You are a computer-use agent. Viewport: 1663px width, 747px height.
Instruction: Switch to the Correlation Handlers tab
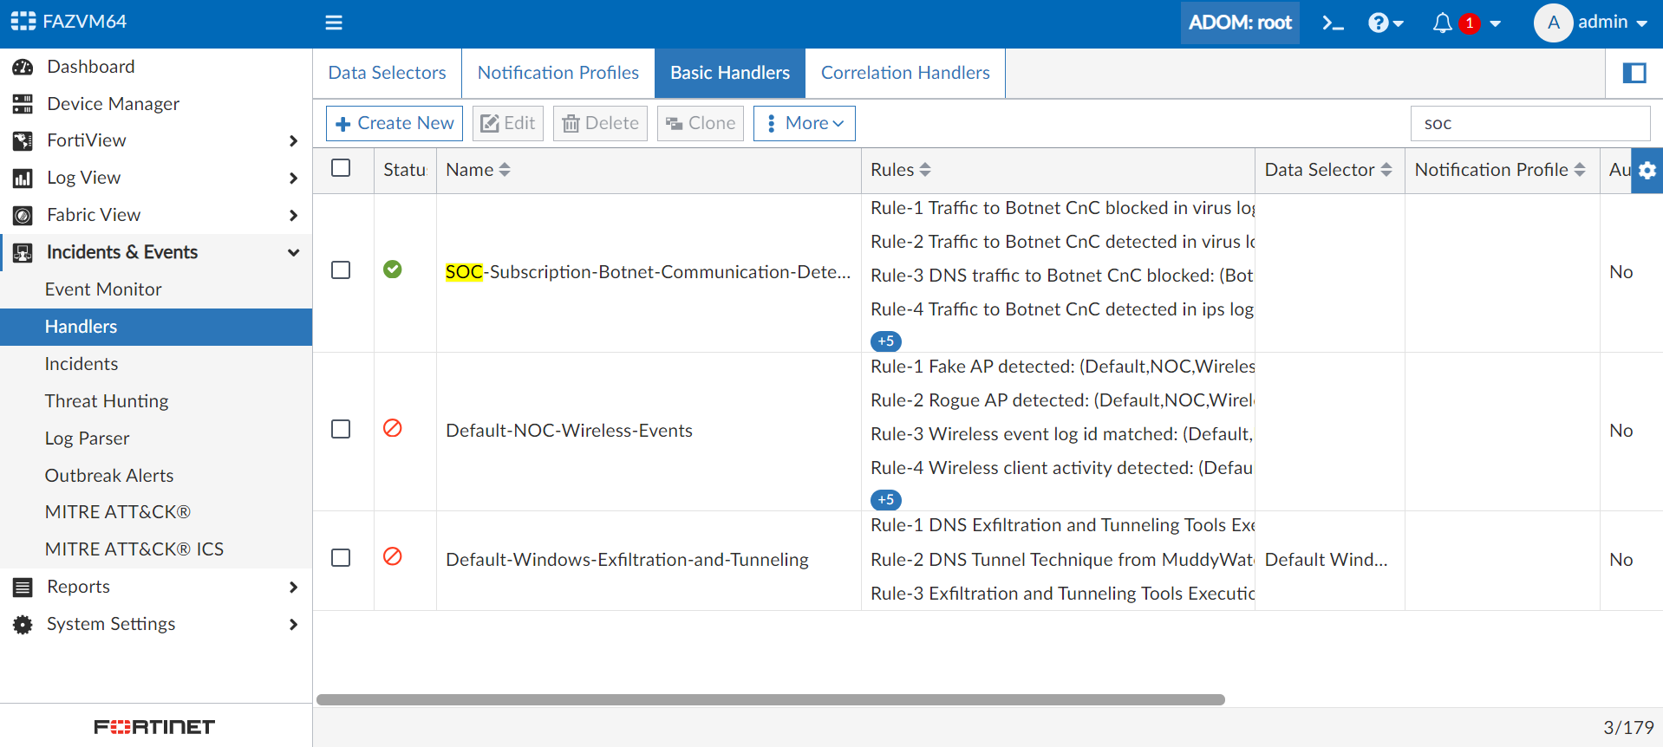(905, 74)
